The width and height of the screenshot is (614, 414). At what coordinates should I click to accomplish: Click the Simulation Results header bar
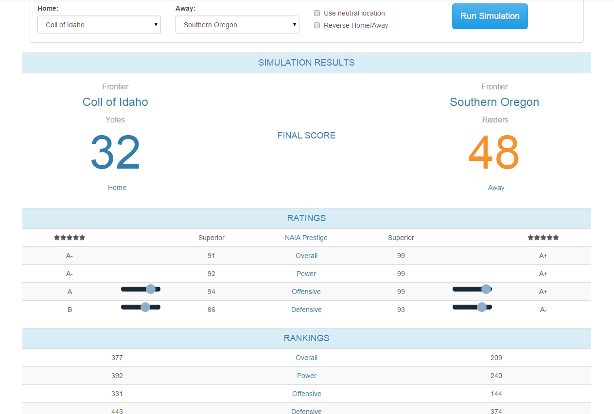[307, 63]
